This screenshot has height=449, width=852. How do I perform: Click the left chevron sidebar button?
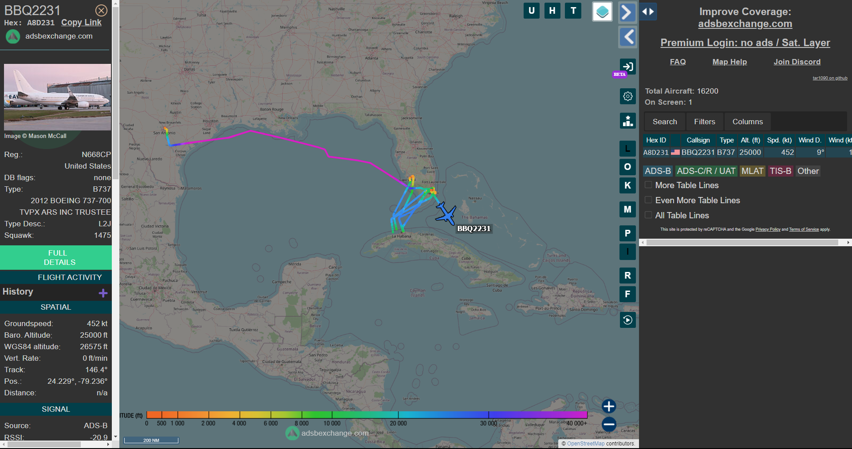627,37
